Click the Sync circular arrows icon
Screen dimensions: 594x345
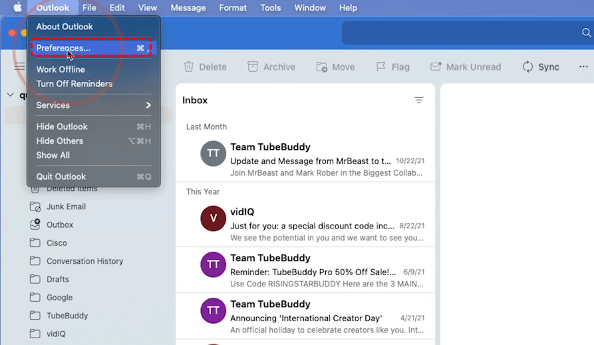tap(527, 67)
